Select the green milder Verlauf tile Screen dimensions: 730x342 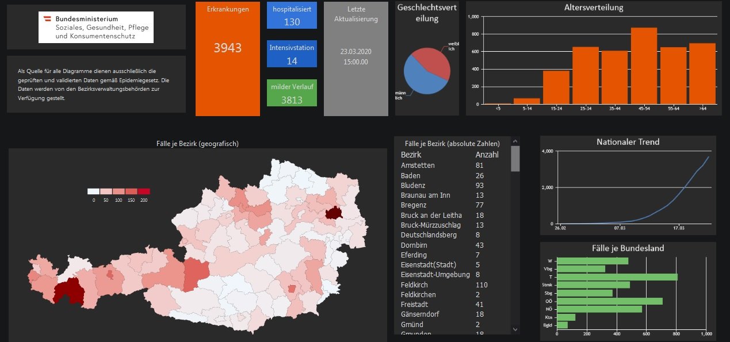tap(292, 93)
